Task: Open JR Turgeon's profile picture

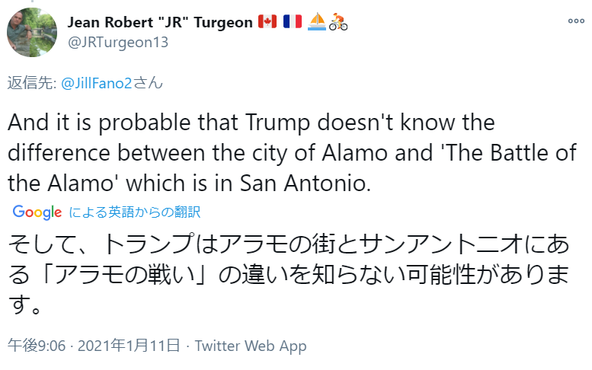Action: click(32, 31)
